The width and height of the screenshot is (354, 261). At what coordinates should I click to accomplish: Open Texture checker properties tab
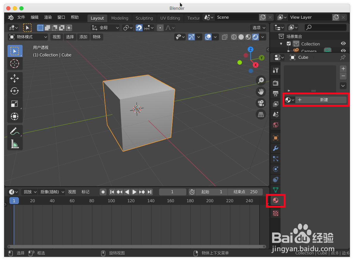[x=276, y=213]
